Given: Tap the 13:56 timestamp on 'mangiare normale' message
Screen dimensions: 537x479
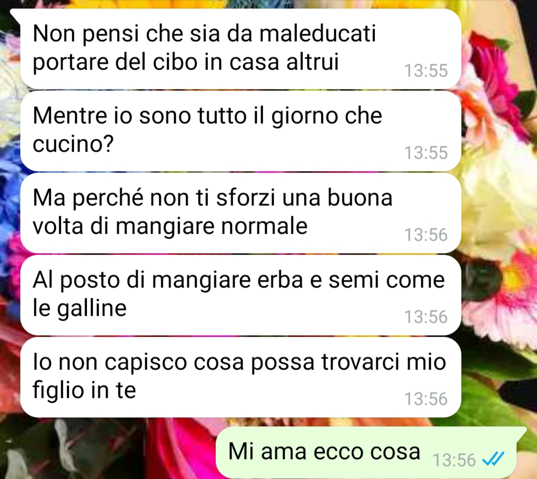Looking at the screenshot, I should click(426, 235).
